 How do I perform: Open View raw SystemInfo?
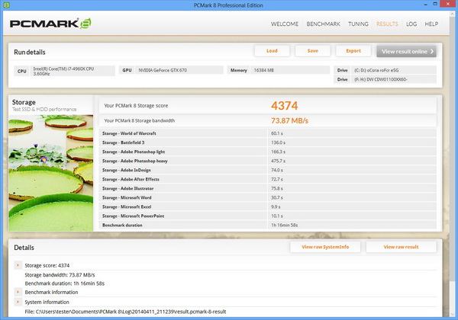click(x=325, y=247)
